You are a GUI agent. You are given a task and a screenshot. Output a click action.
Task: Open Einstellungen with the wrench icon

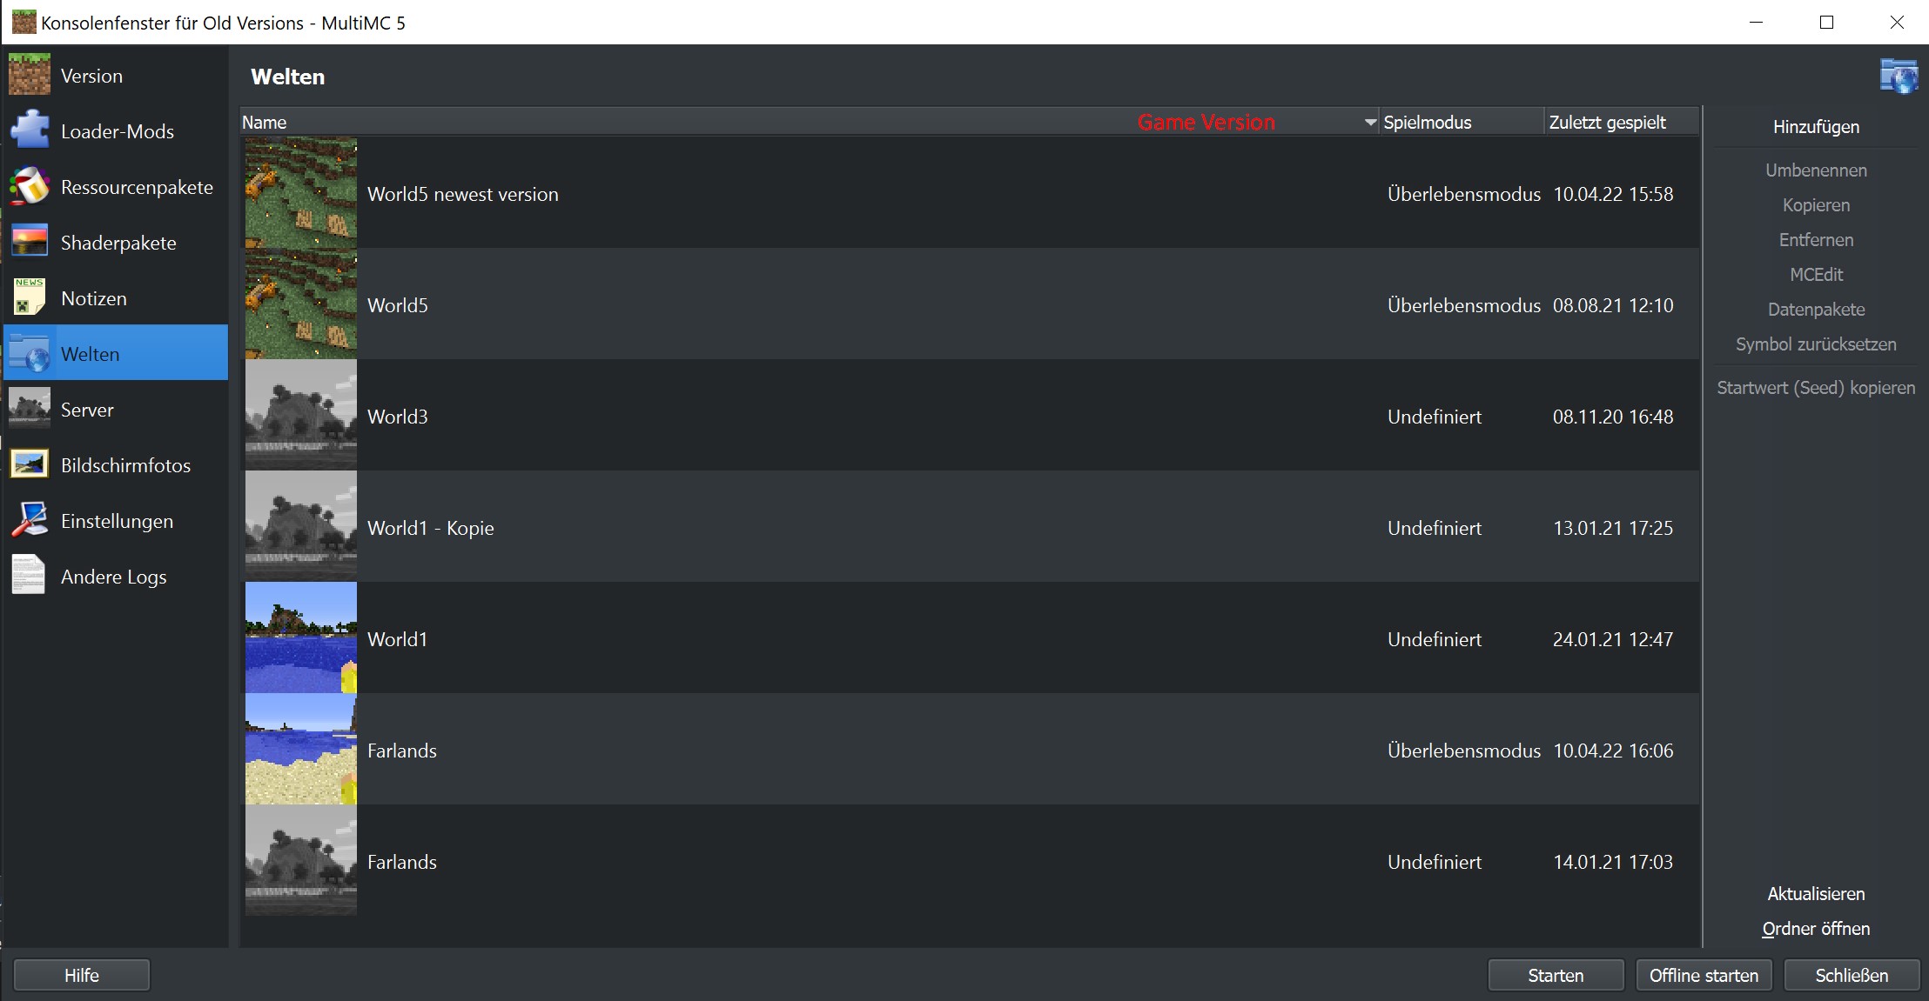coord(29,519)
